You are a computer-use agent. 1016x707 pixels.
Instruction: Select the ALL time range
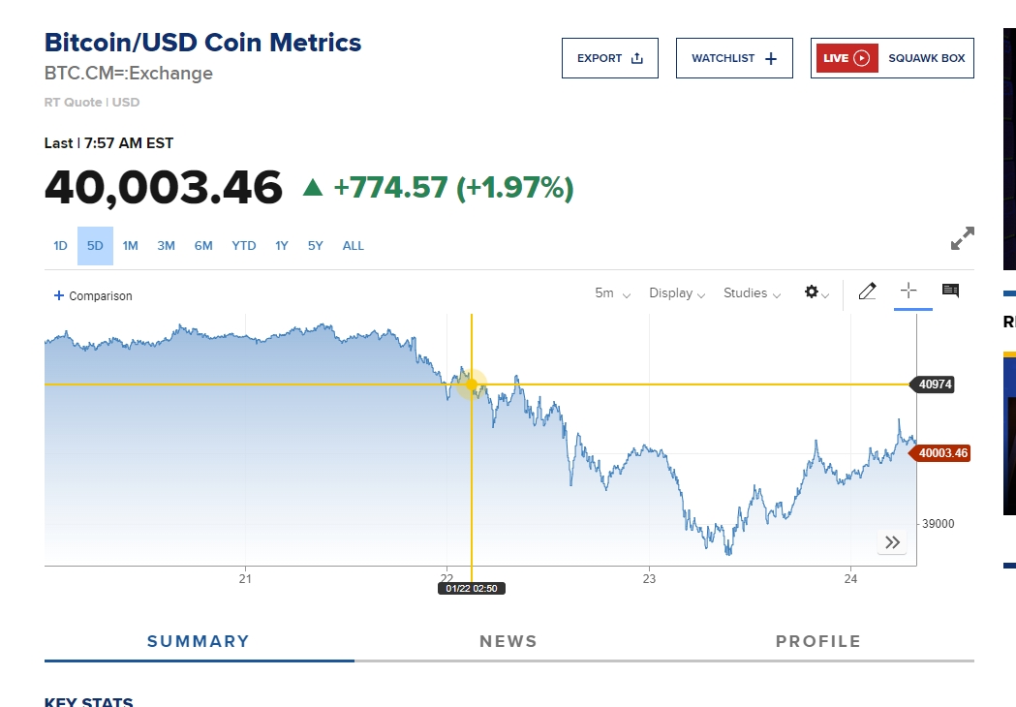pyautogui.click(x=354, y=246)
